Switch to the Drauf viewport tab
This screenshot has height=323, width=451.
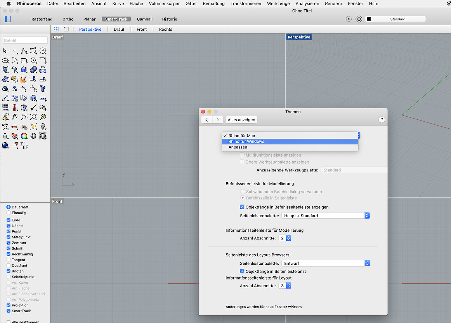(119, 29)
